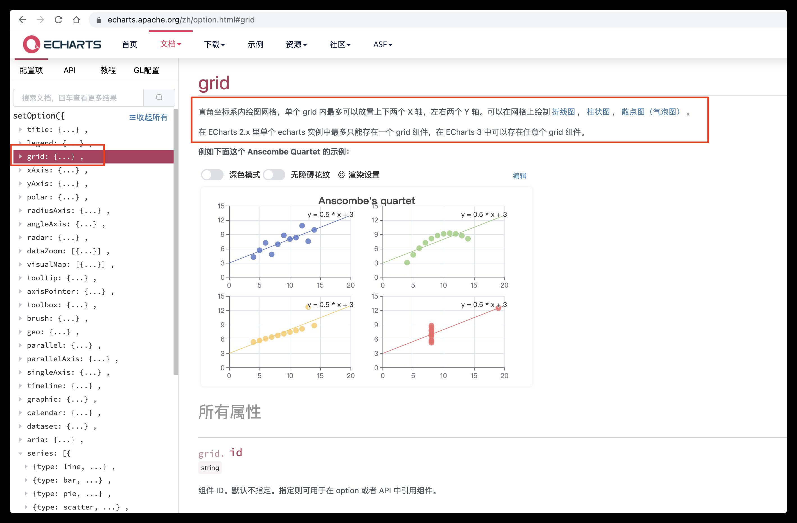
Task: Expand the grid tree node
Action: click(x=21, y=156)
